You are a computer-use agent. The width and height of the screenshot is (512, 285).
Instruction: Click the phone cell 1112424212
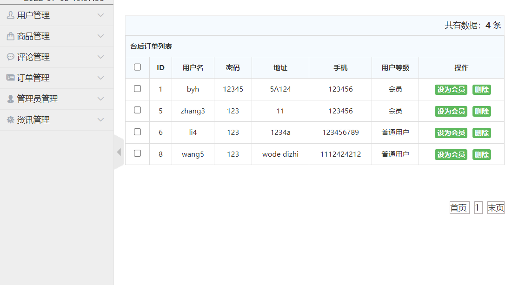click(x=340, y=154)
